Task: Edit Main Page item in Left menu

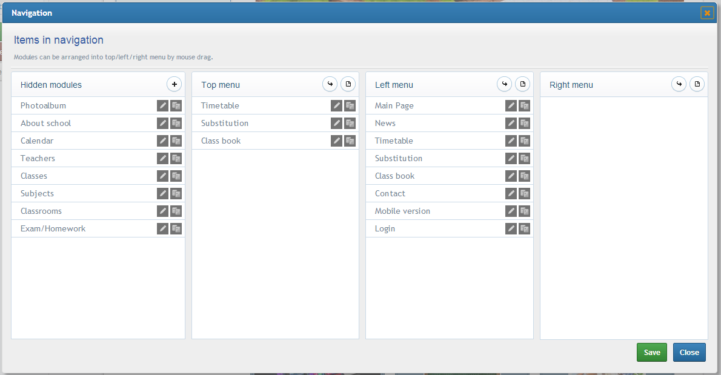Action: 511,105
